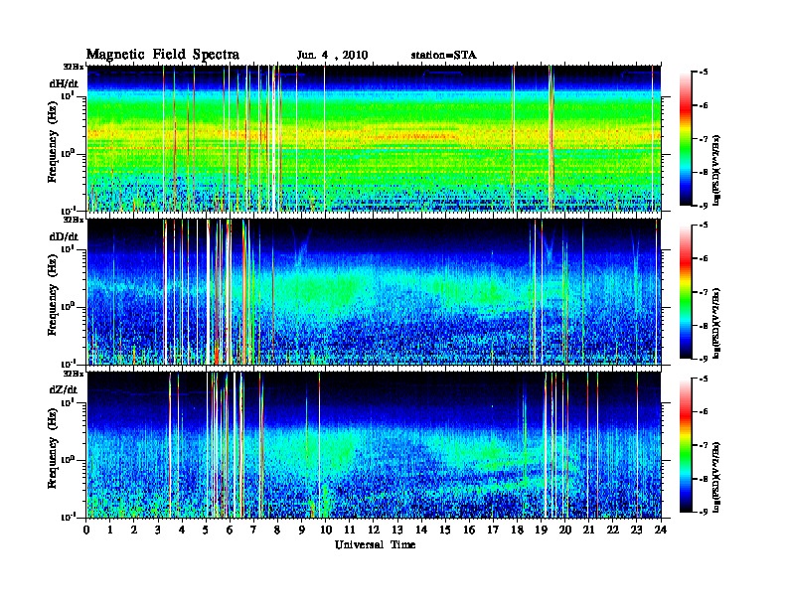Click the 10^0 frequency tick of dD/dt panel
Image resolution: width=787 pixels, height=608 pixels.
point(69,307)
